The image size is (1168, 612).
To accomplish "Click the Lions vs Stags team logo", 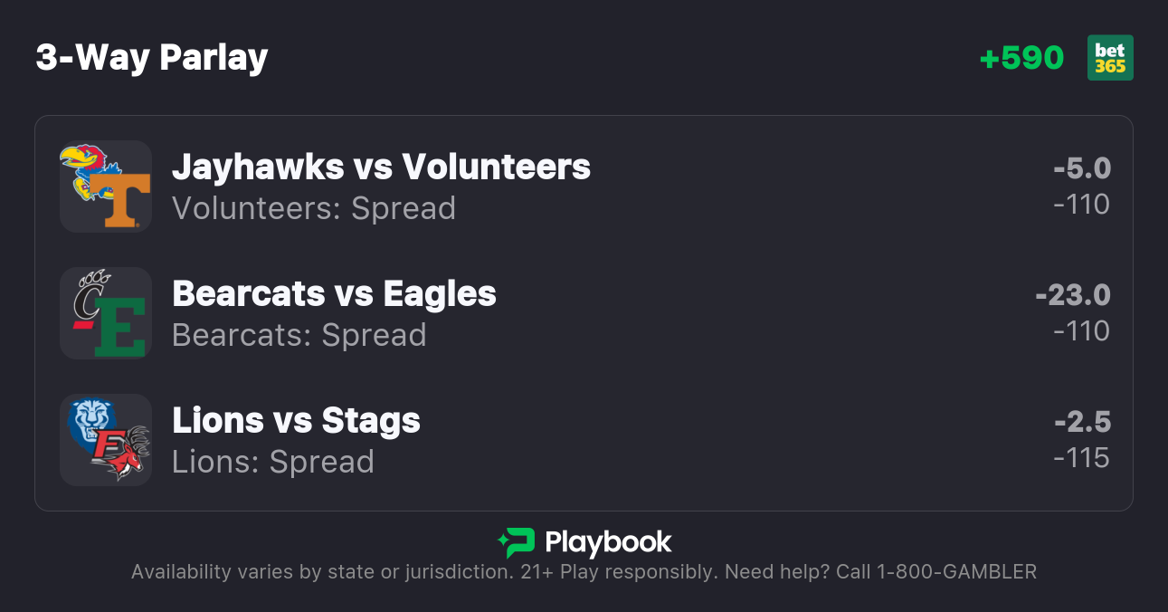I will 106,440.
